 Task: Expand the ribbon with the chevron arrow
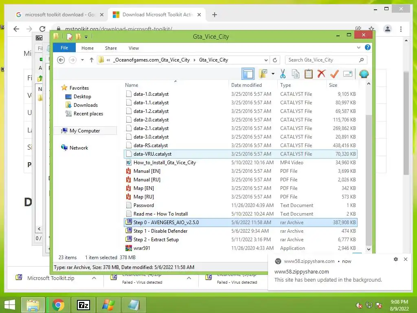coord(358,47)
